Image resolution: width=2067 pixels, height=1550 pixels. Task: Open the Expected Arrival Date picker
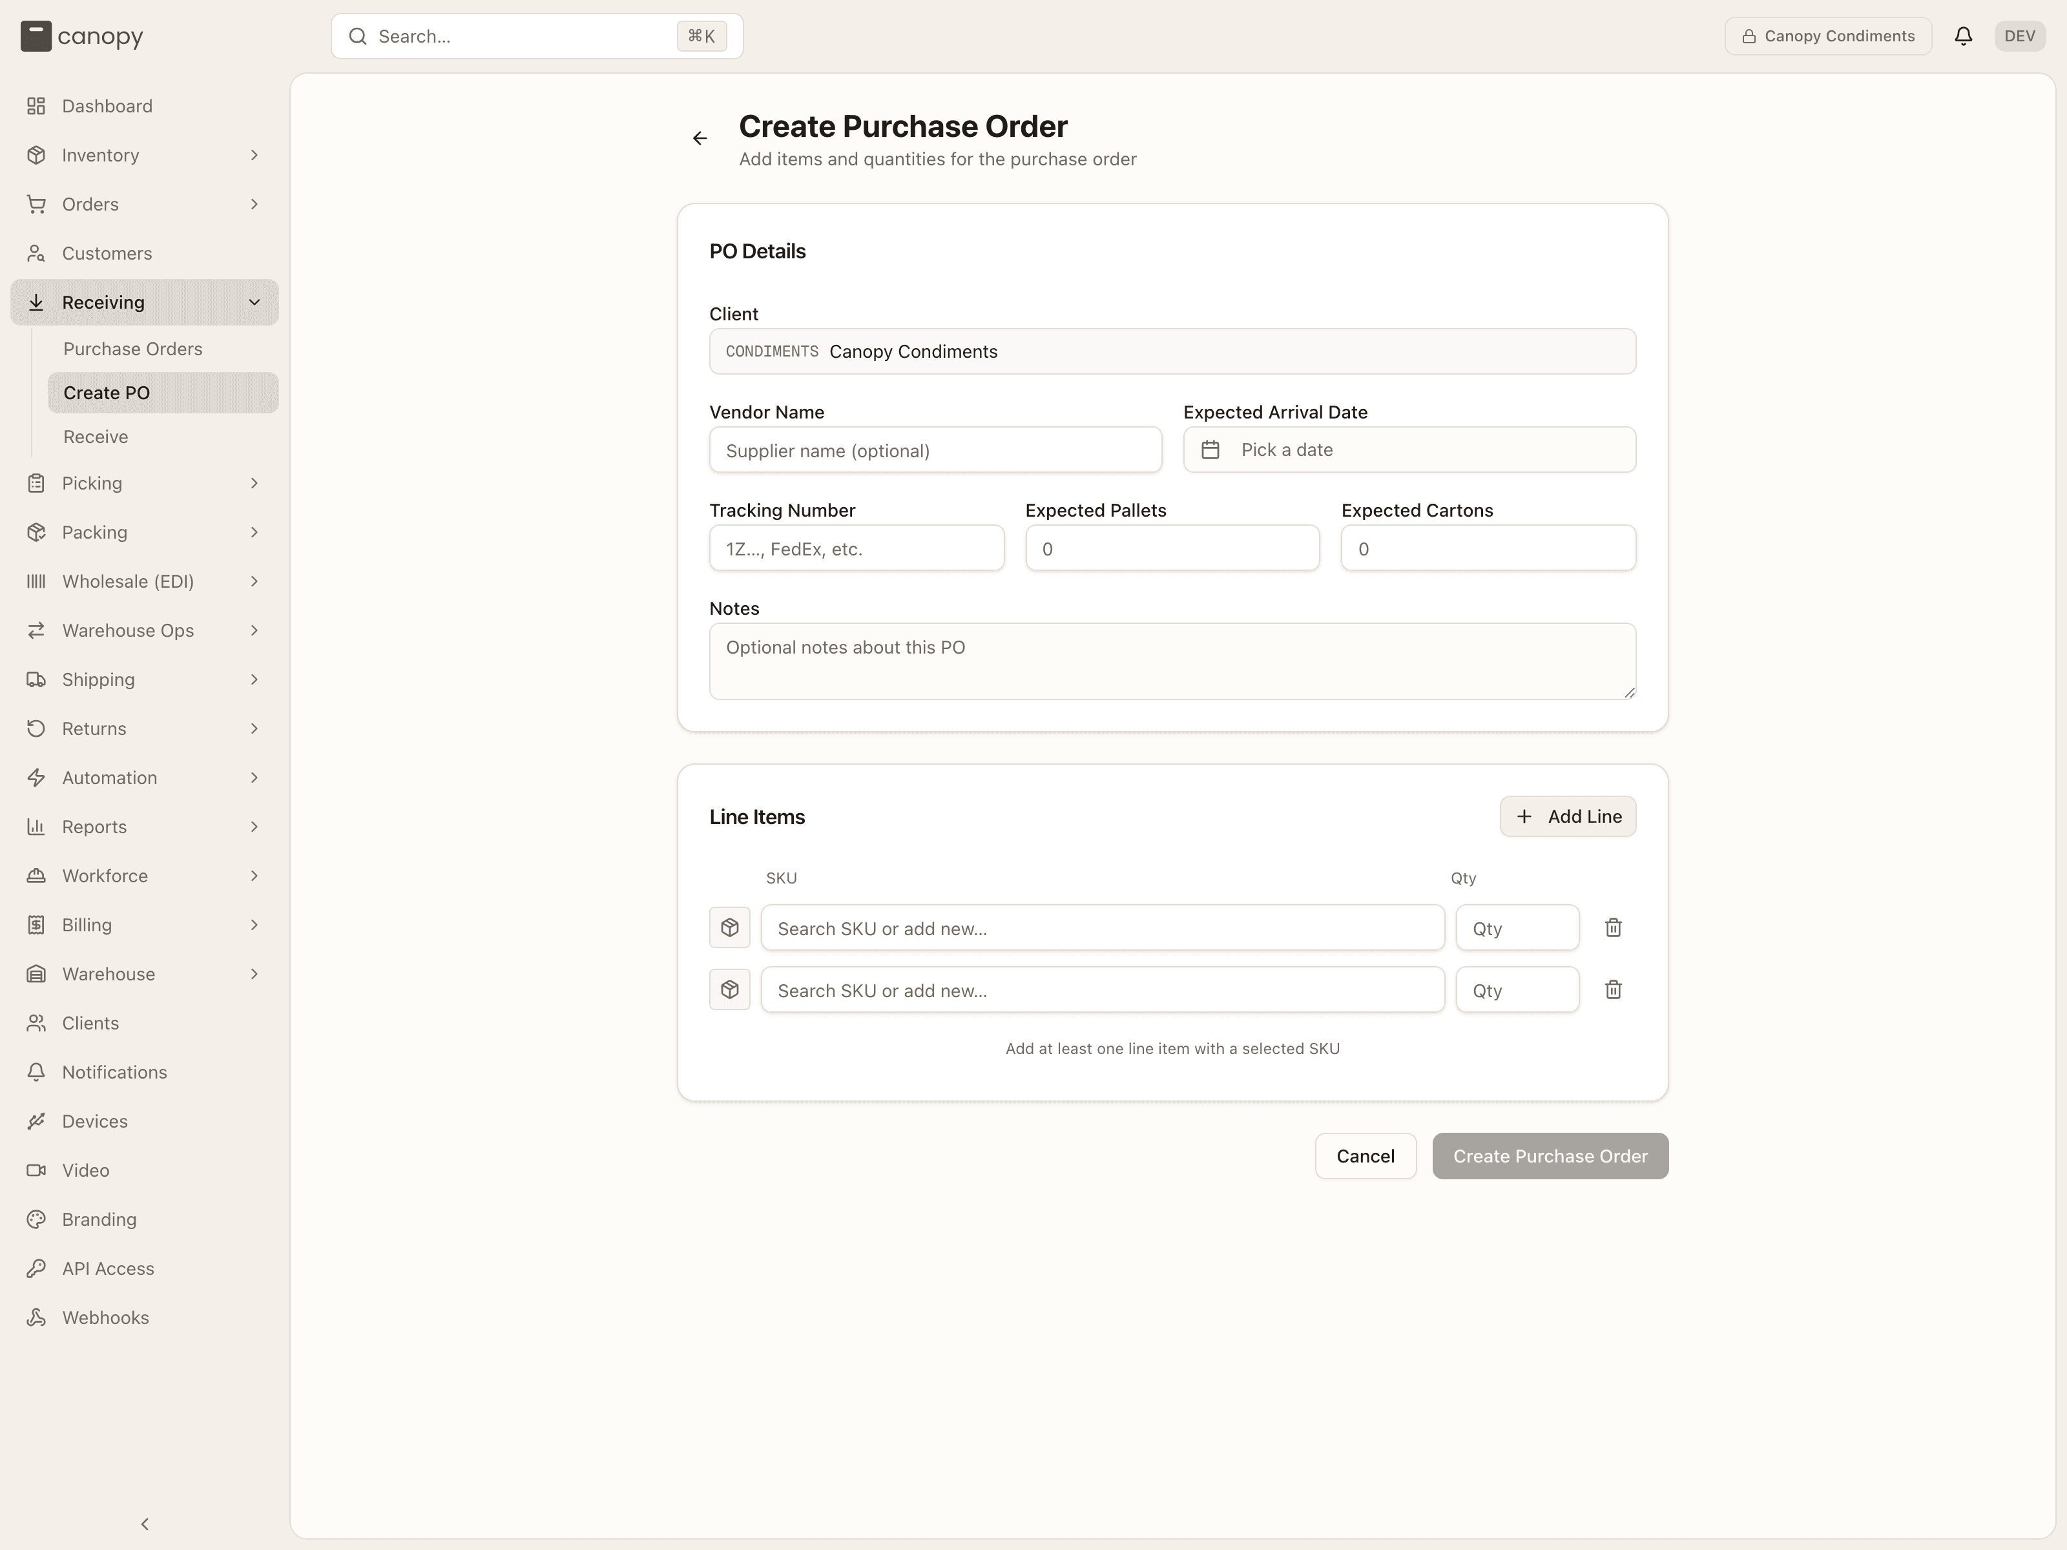tap(1409, 449)
